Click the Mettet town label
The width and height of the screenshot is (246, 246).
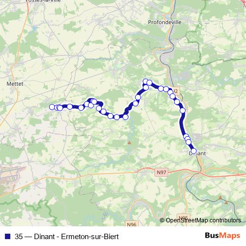[x=15, y=84]
